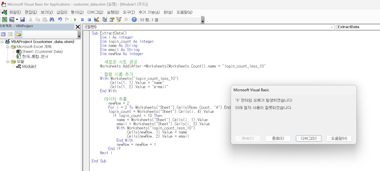Open the 디버그(D) menu
Viewport: 380px width, 171px height.
click(x=95, y=12)
